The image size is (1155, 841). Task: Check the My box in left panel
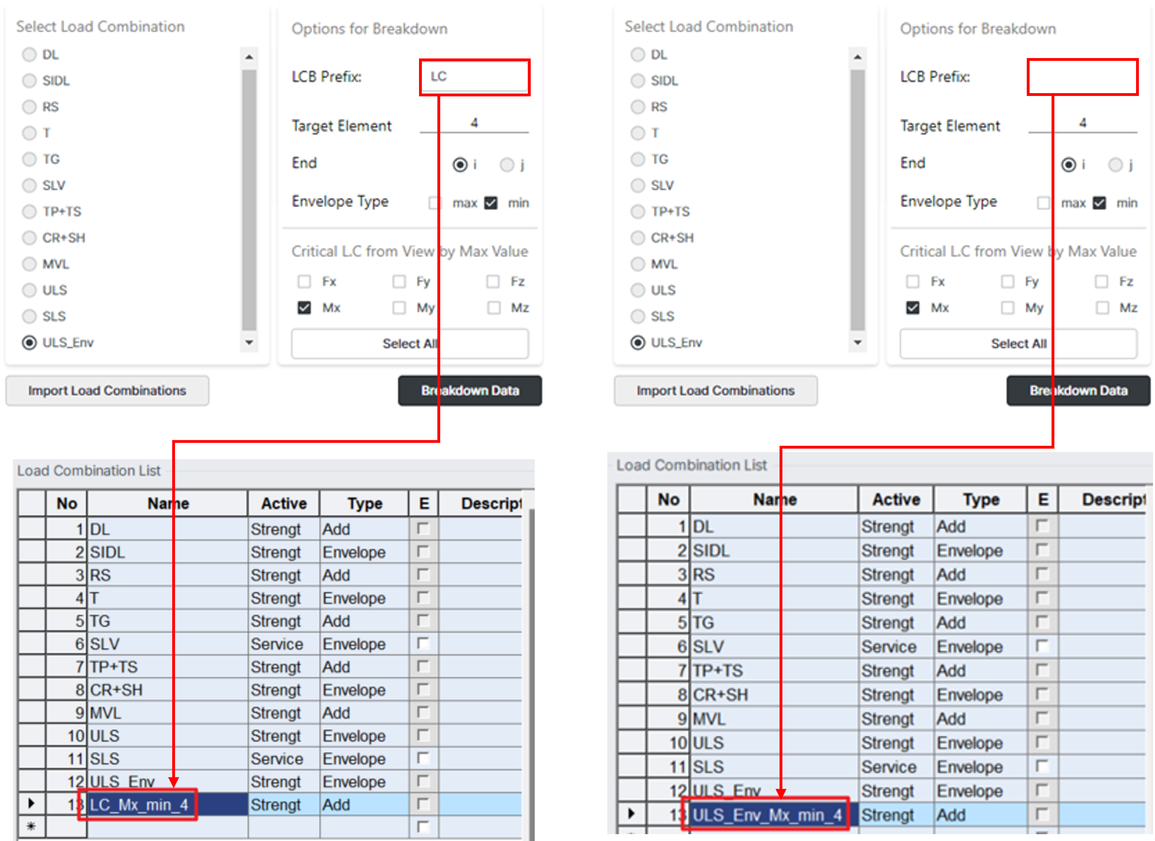point(399,308)
